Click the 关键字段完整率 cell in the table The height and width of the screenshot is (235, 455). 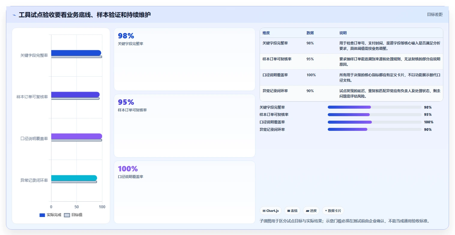(x=275, y=43)
